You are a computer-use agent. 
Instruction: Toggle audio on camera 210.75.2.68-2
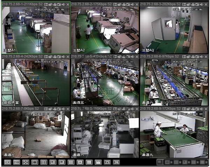133,4
